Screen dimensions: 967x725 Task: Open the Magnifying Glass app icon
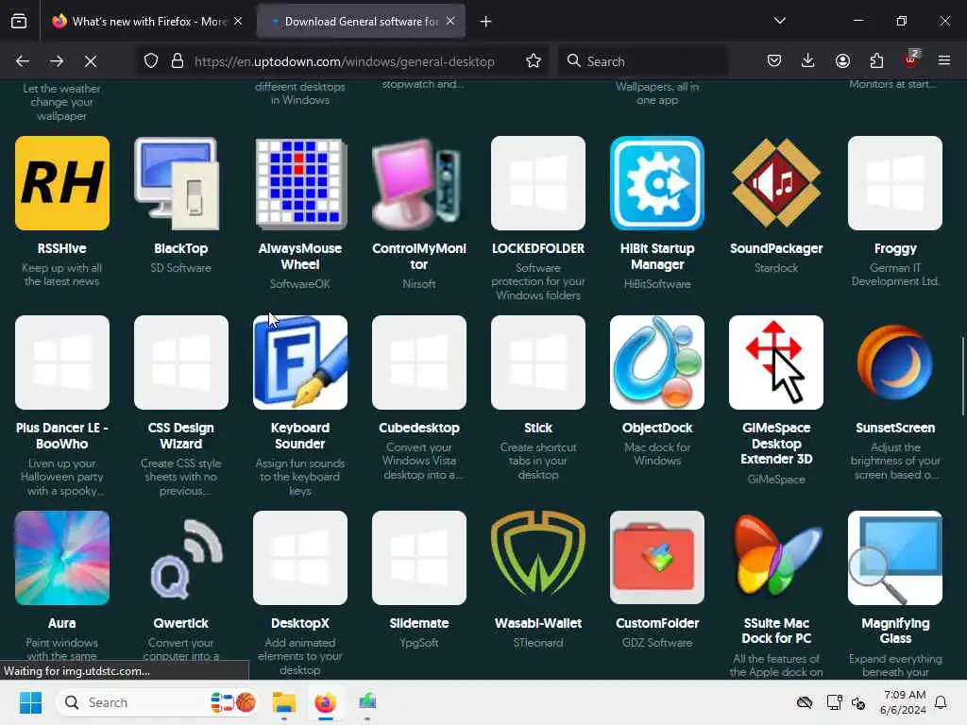[895, 558]
